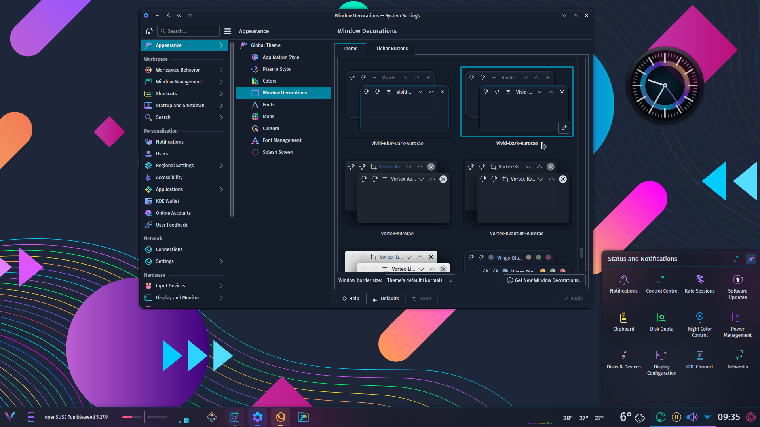Screen dimensions: 760x427
Task: Open Night Color Control in status panel
Action: pos(700,325)
